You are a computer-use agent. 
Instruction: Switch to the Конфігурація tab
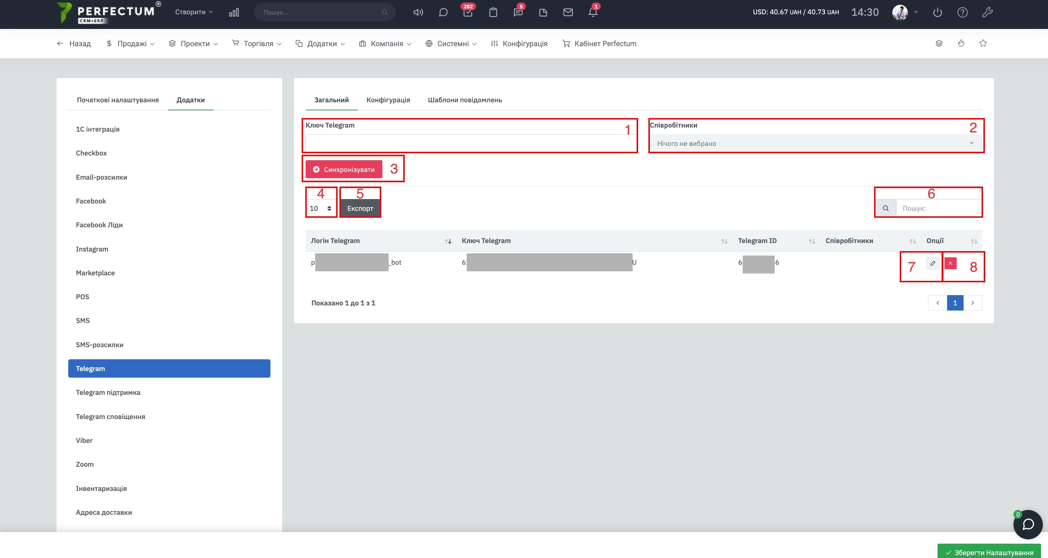389,100
